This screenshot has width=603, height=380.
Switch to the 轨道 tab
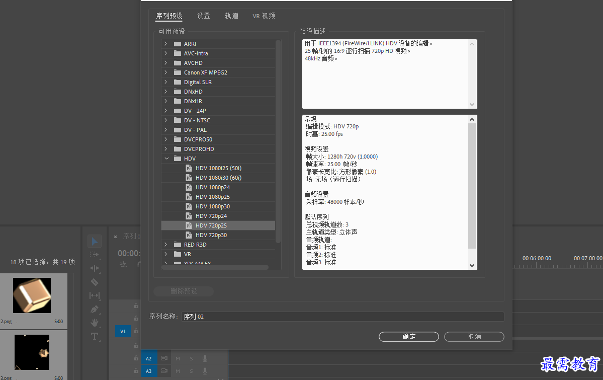(x=231, y=16)
